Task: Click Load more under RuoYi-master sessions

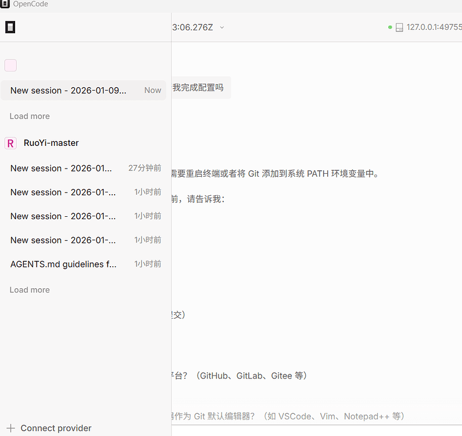Action: click(30, 290)
